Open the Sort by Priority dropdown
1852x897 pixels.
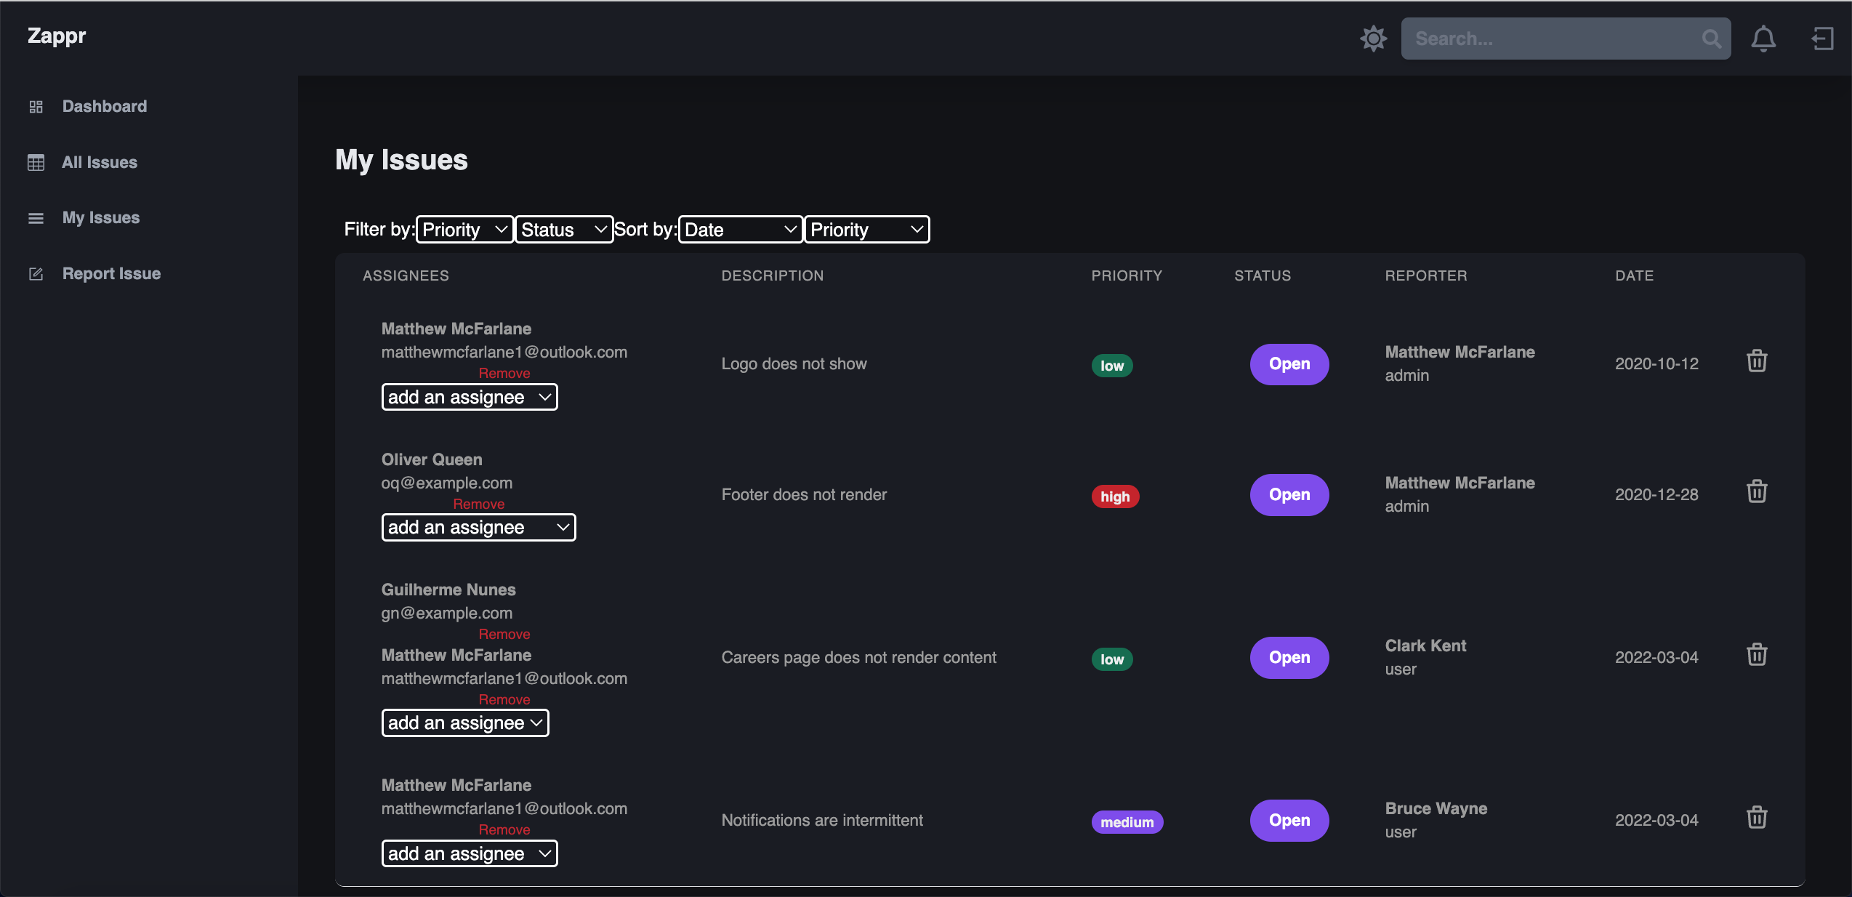pyautogui.click(x=866, y=230)
